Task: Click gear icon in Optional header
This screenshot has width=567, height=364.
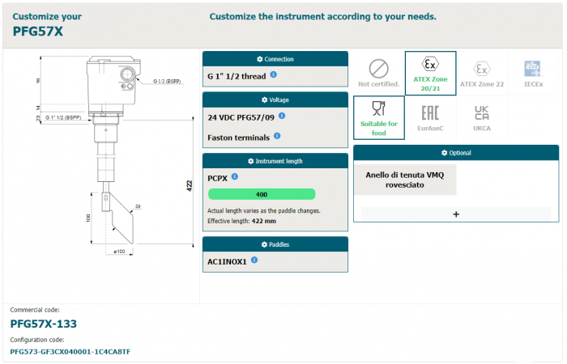Action: (444, 153)
